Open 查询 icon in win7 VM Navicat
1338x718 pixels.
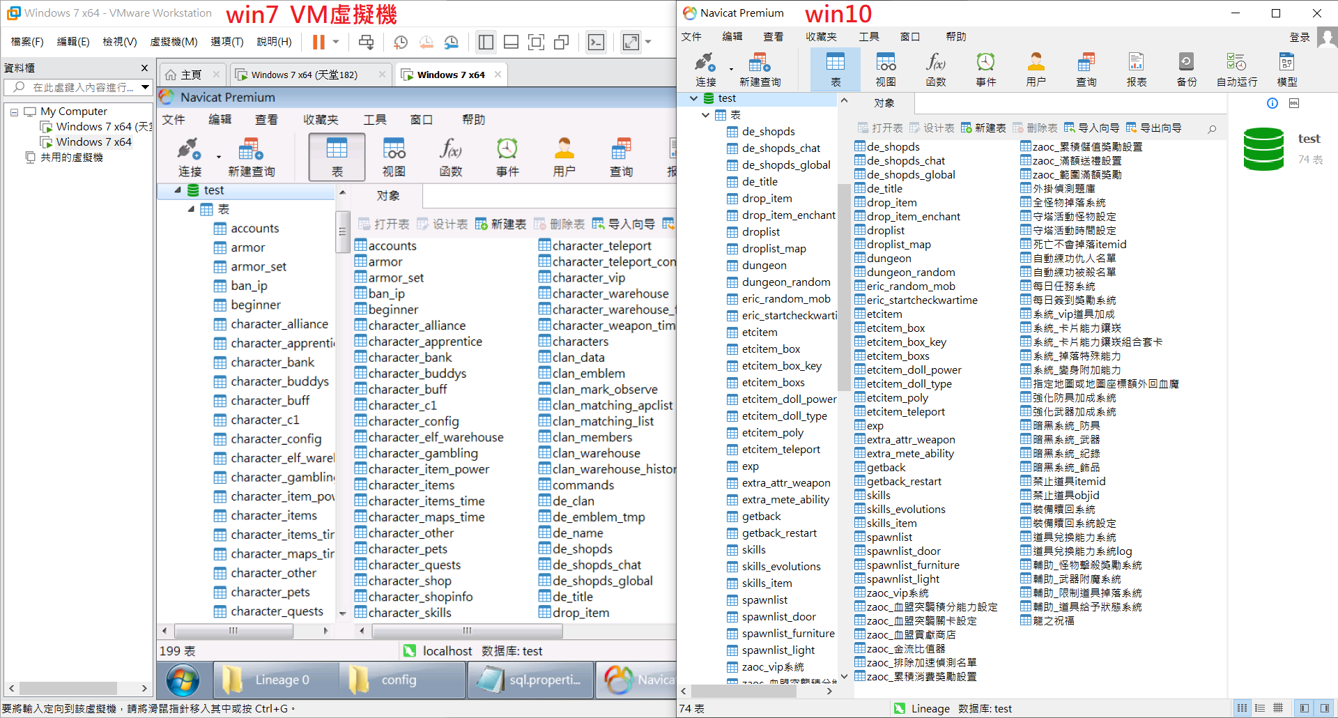621,158
